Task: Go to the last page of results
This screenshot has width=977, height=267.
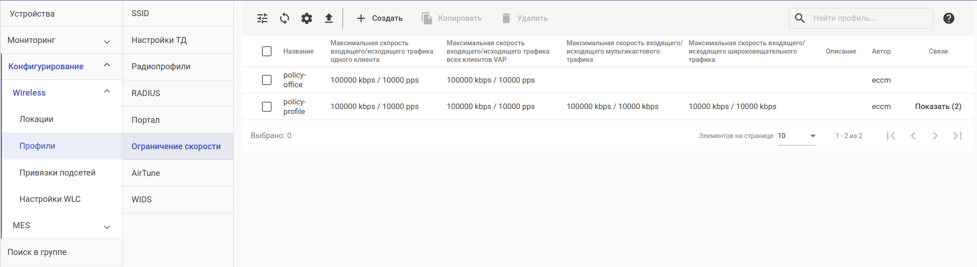Action: coord(957,136)
